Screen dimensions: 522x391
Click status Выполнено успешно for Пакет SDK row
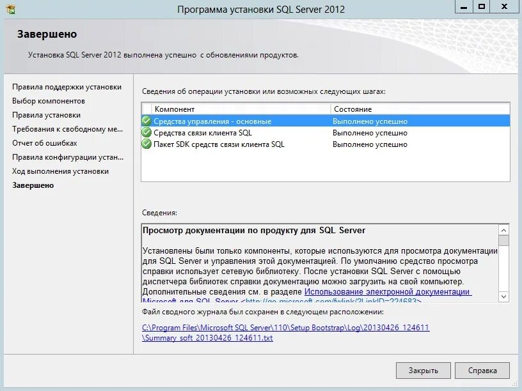pos(370,144)
